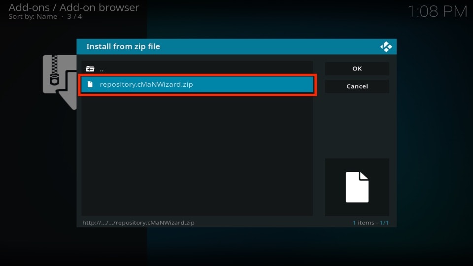Click the 'Sort by: Name' label
Viewport: 473px width, 266px height.
tap(33, 17)
